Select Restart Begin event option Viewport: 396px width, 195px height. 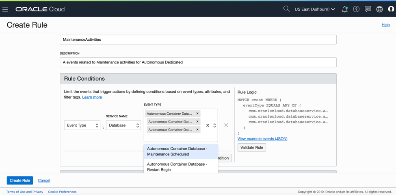coord(181,167)
